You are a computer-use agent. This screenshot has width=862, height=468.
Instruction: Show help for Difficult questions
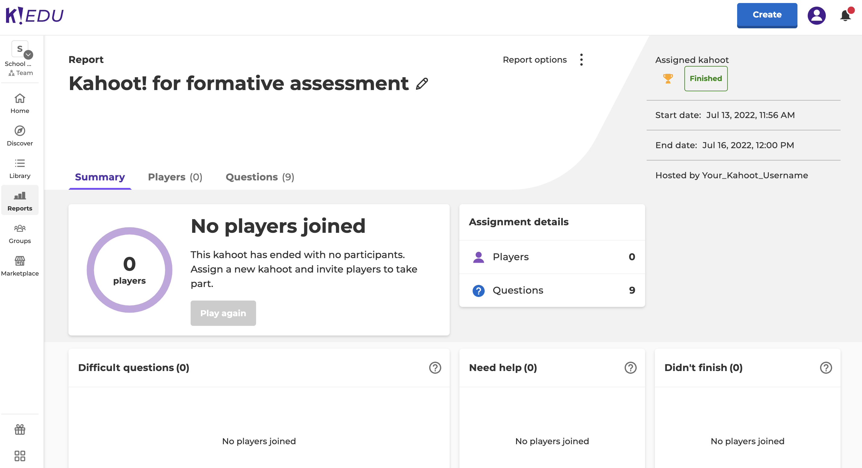coord(435,368)
